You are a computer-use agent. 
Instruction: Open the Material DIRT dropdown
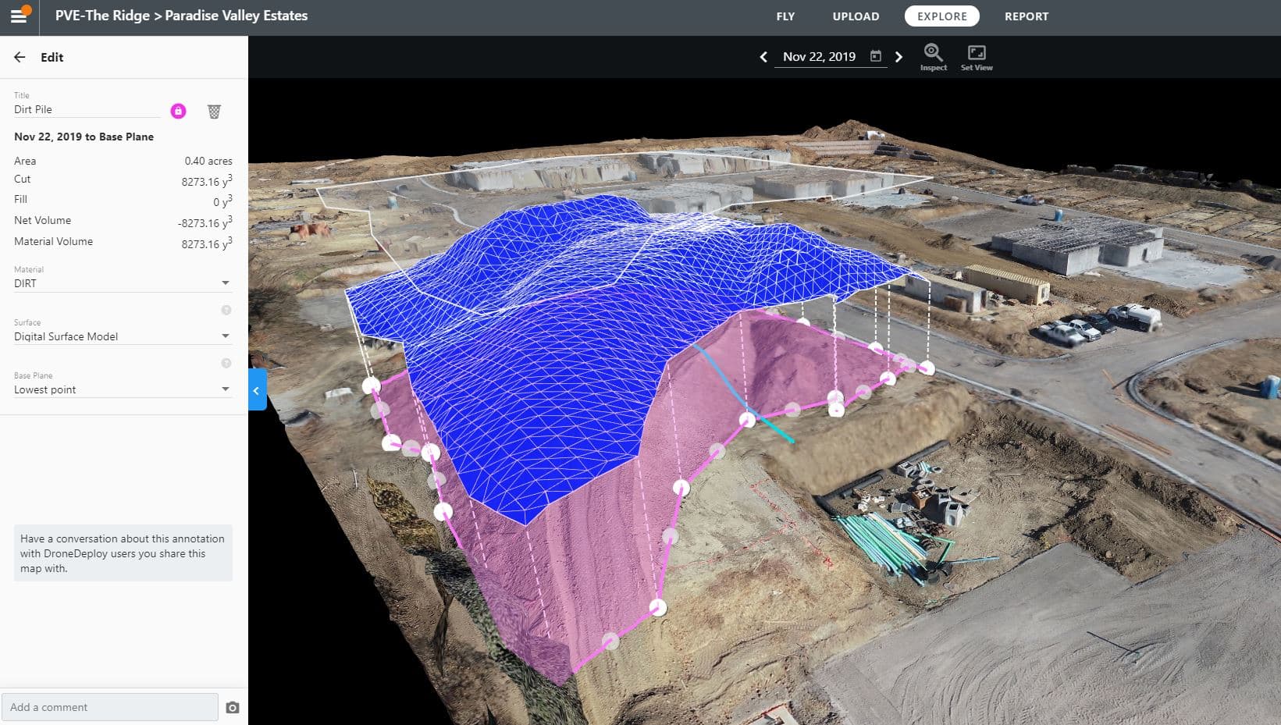click(123, 283)
